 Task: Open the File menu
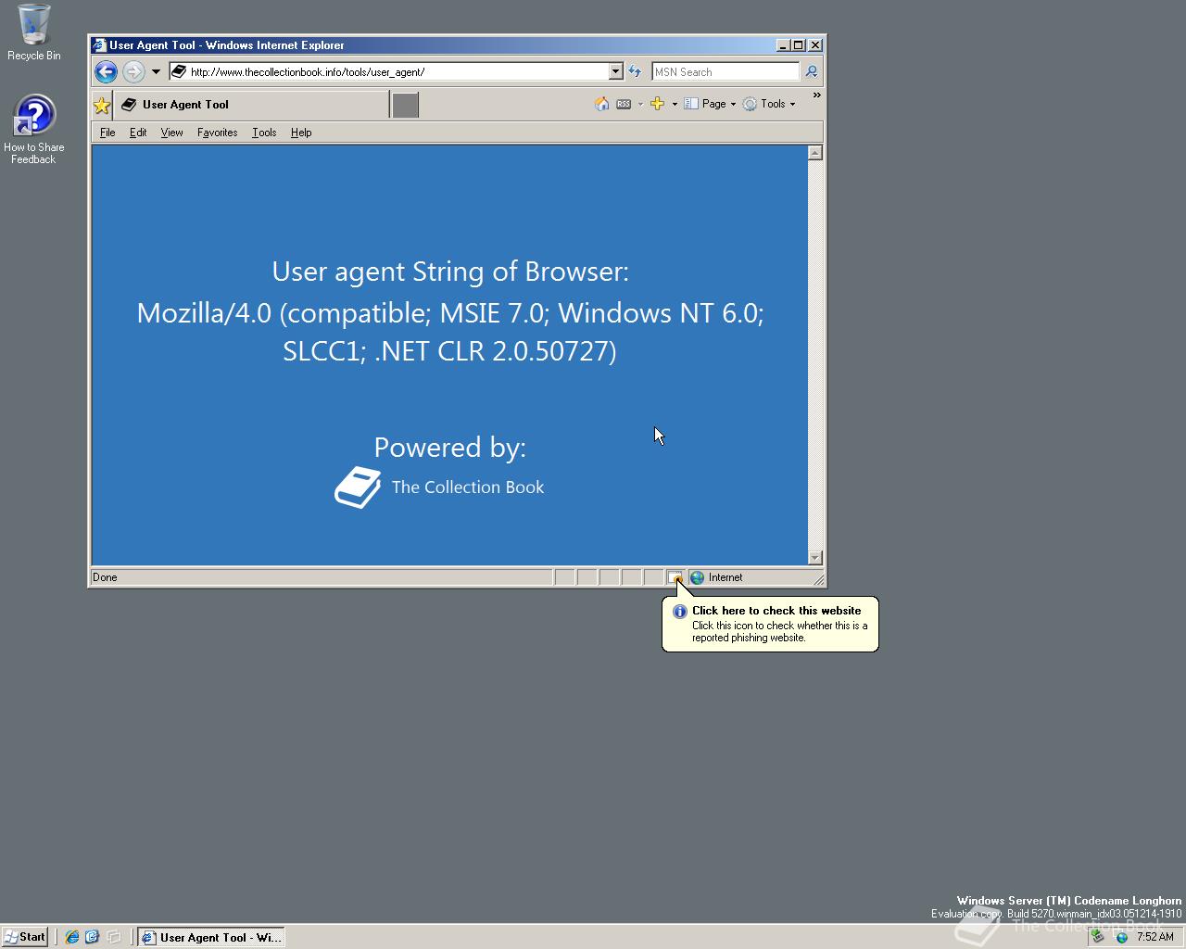point(107,133)
